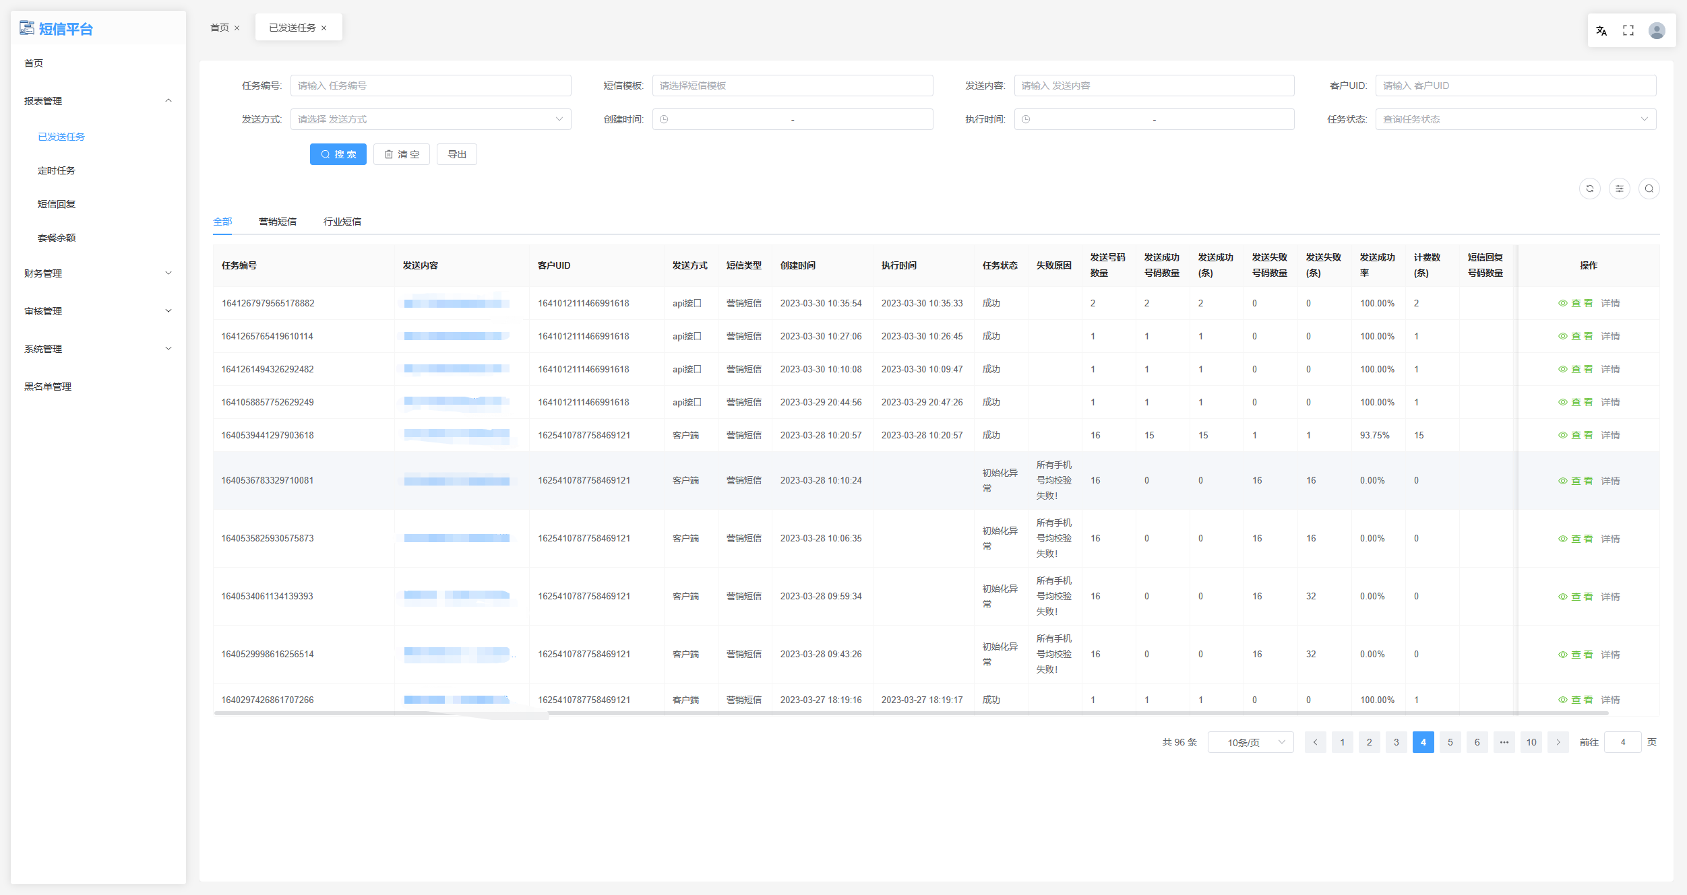Open 首页 tab in tab bar
Image resolution: width=1687 pixels, height=895 pixels.
(x=220, y=28)
